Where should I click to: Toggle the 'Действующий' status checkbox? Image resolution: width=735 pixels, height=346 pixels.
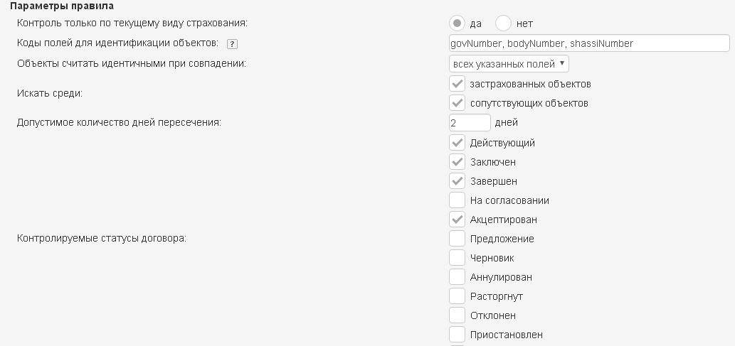tap(458, 143)
